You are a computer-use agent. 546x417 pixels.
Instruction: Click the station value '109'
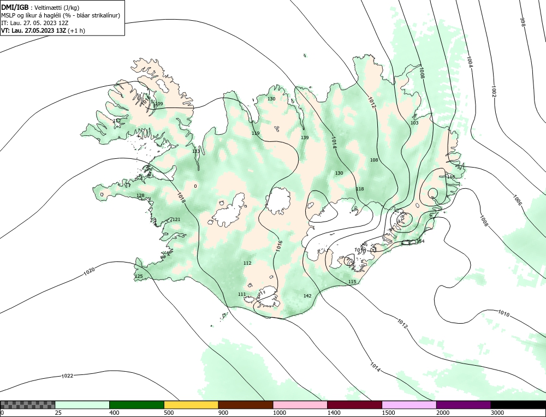click(159, 104)
